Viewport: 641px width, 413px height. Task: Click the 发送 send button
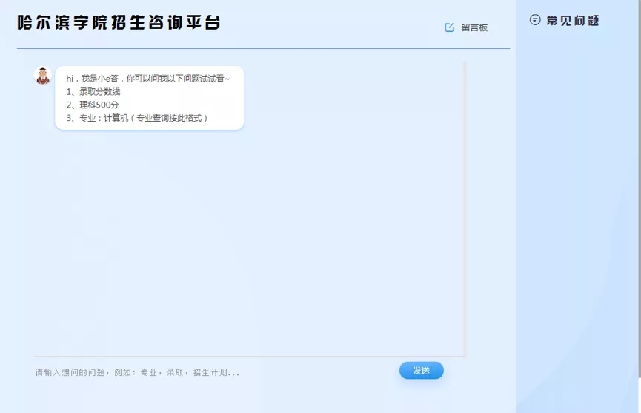(x=421, y=371)
